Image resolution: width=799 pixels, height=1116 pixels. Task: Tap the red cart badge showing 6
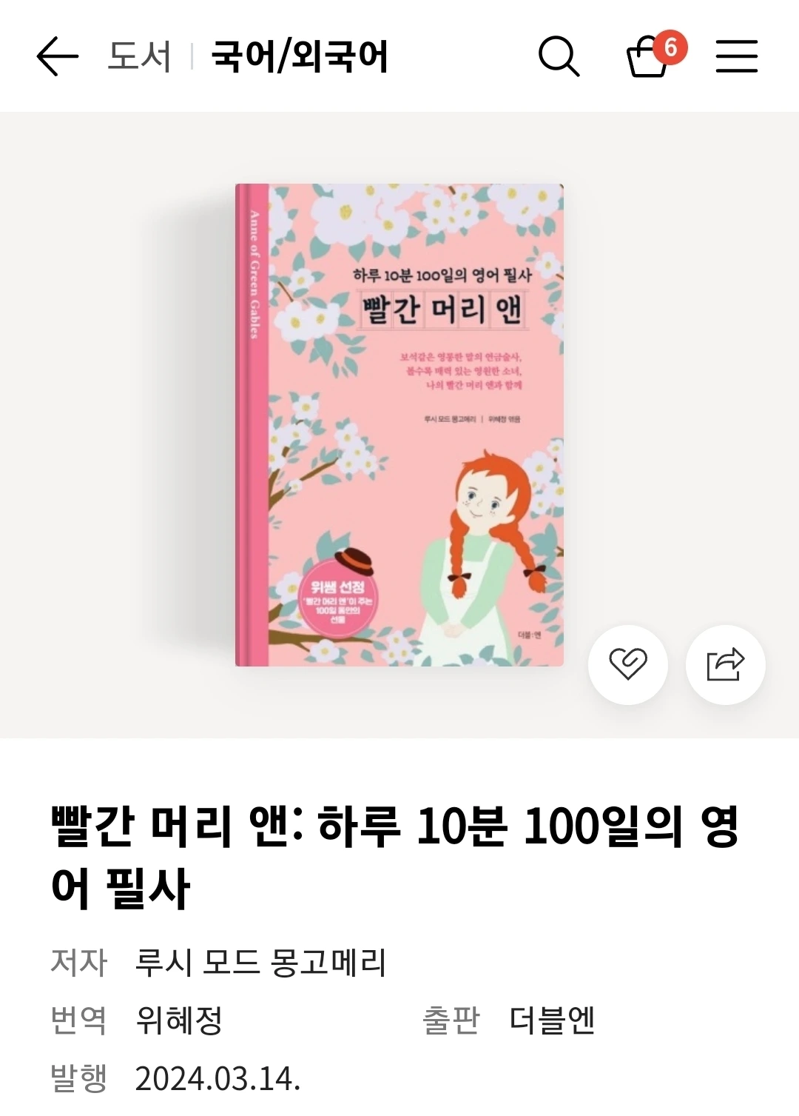[670, 47]
